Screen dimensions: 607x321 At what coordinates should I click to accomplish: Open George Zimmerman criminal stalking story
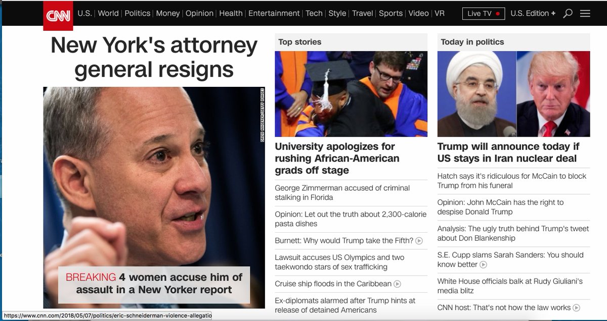[x=342, y=193]
